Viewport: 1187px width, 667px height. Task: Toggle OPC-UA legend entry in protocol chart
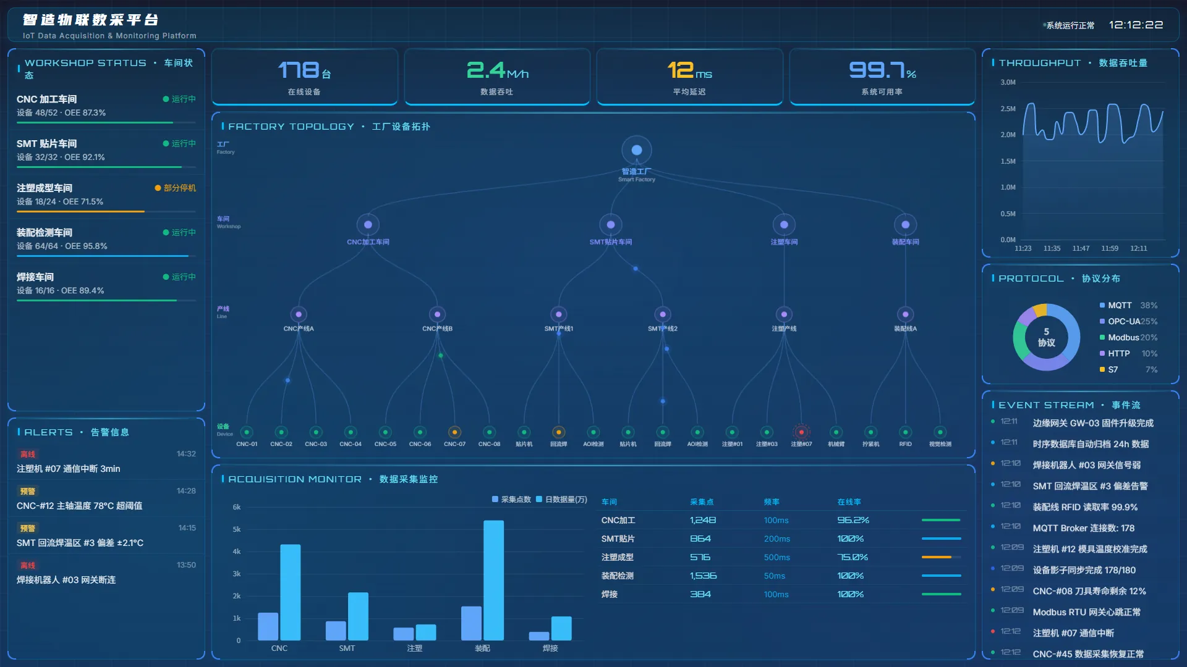(x=1128, y=321)
